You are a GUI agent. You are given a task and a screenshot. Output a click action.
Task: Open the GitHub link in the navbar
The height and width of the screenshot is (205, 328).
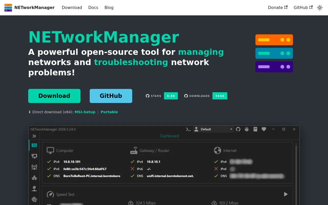click(303, 8)
